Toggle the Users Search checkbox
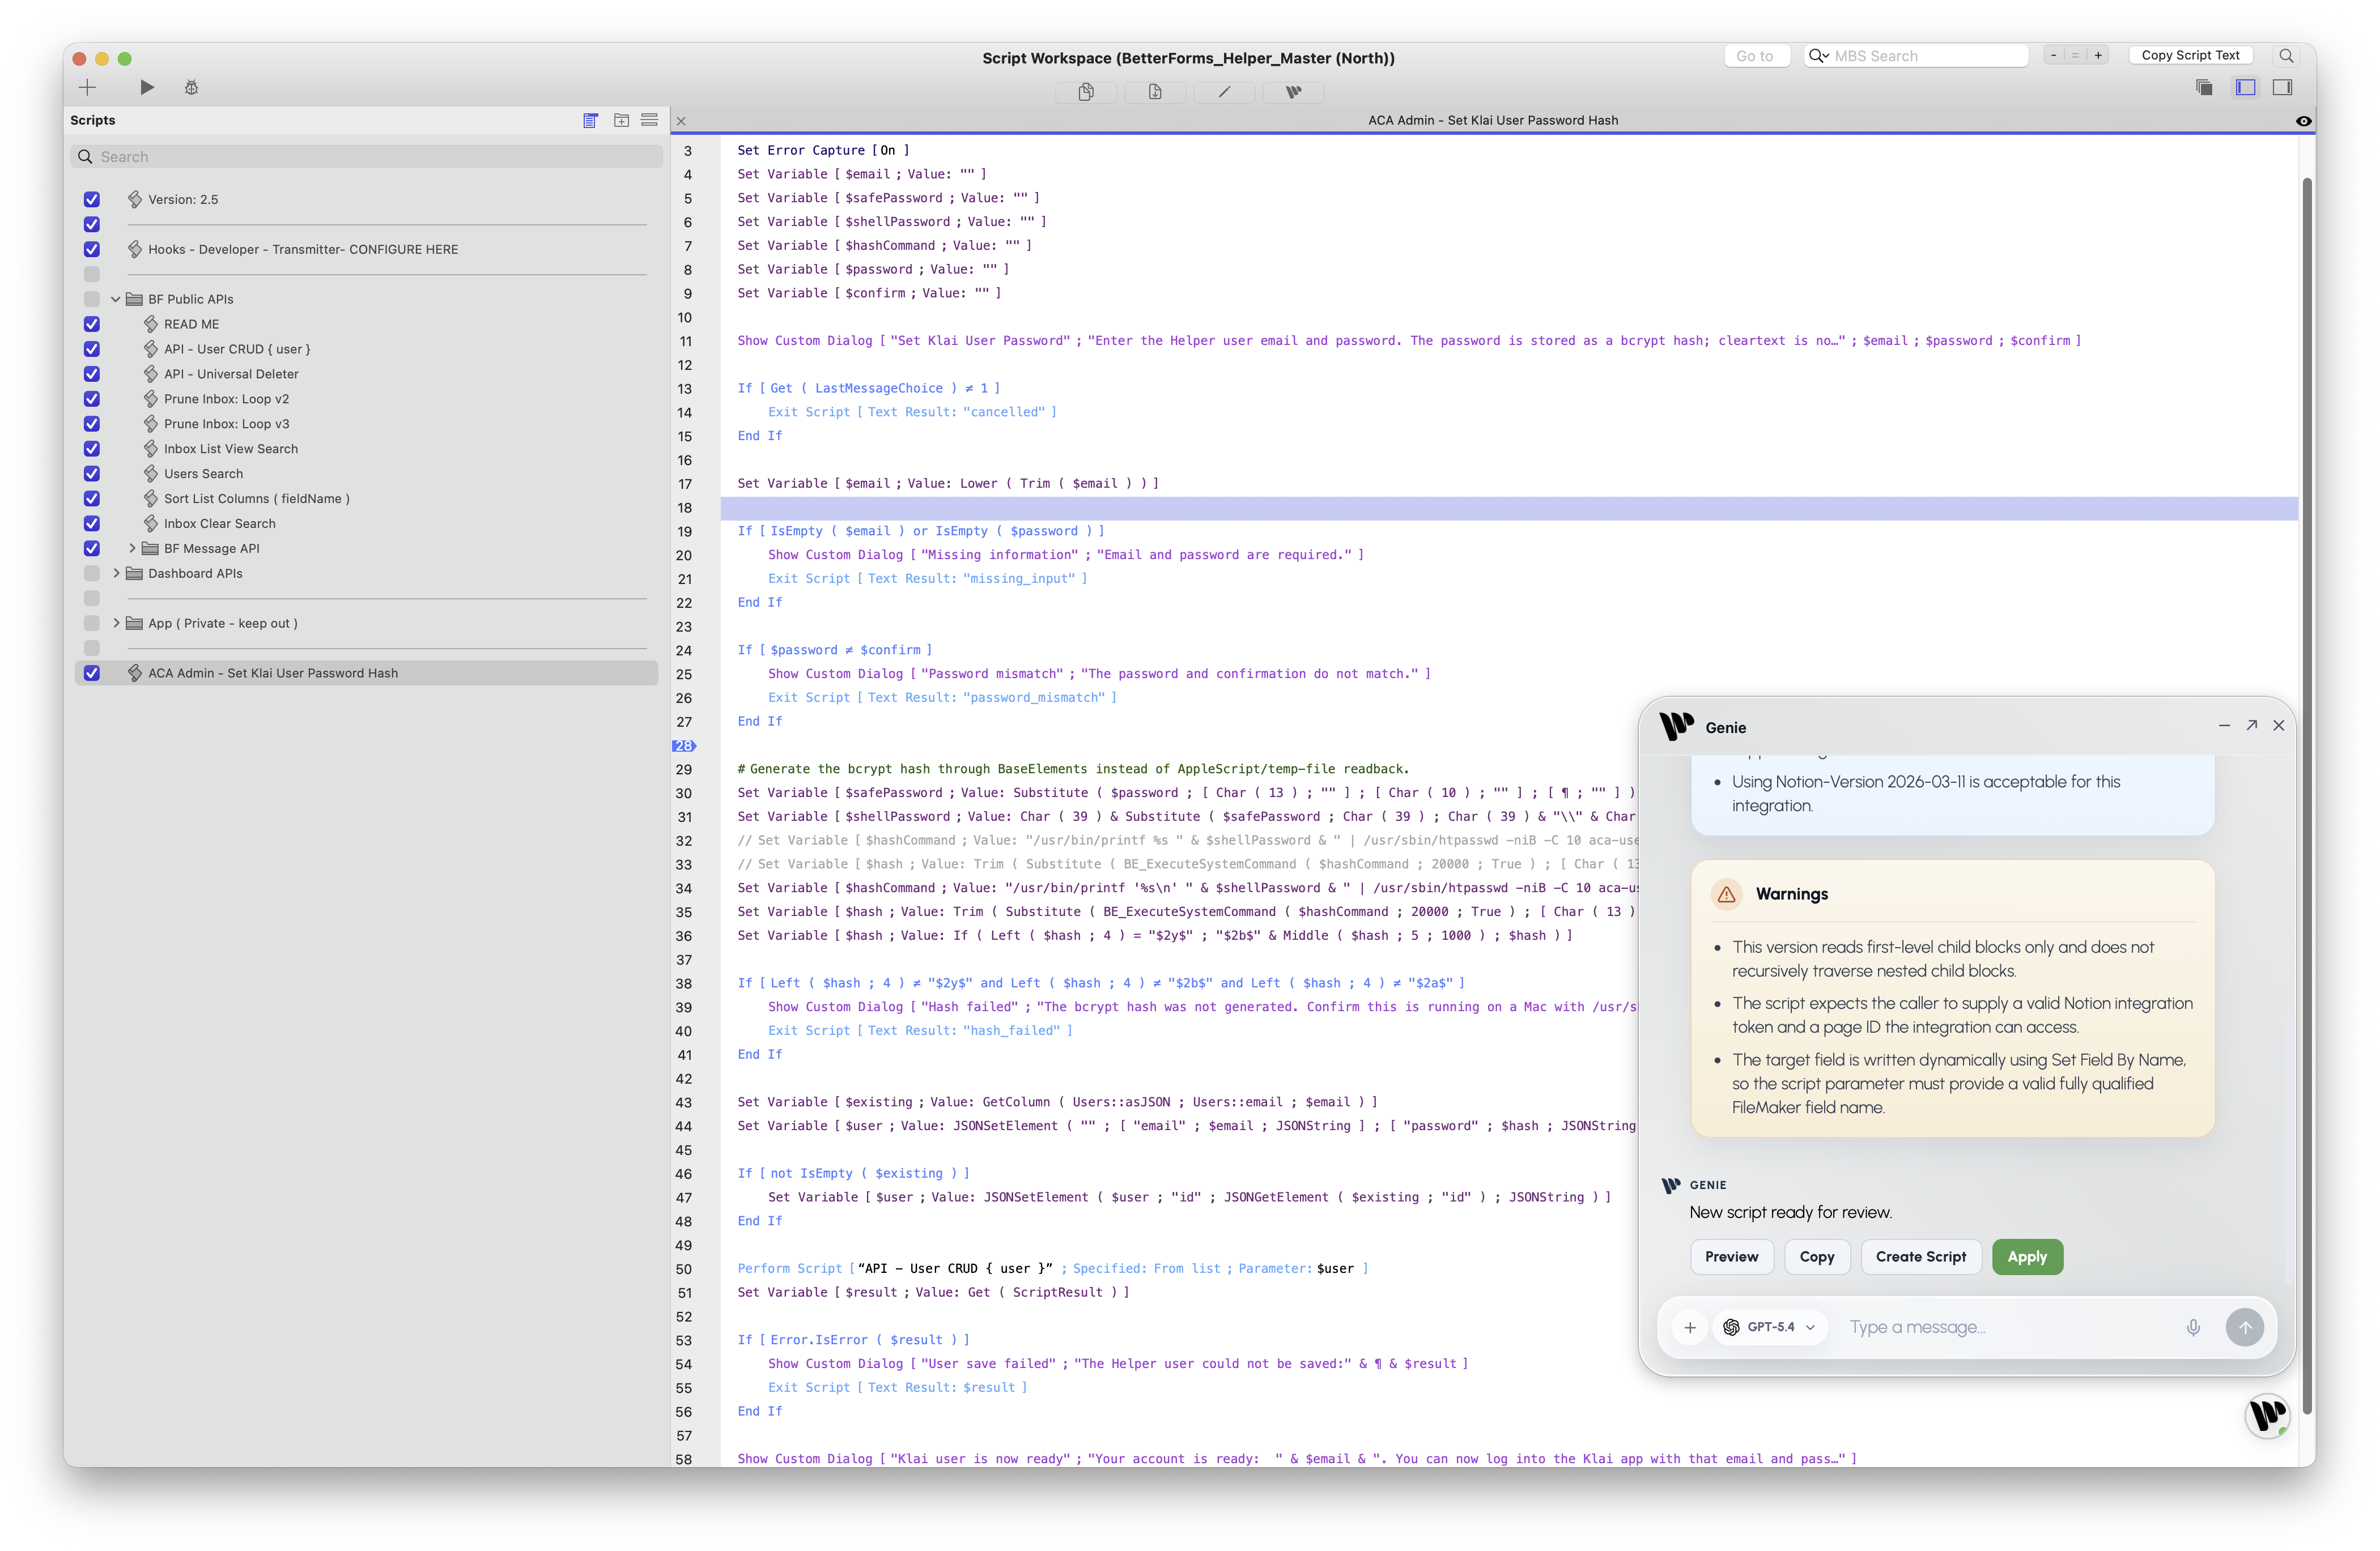Image resolution: width=2380 pixels, height=1551 pixels. click(x=92, y=474)
